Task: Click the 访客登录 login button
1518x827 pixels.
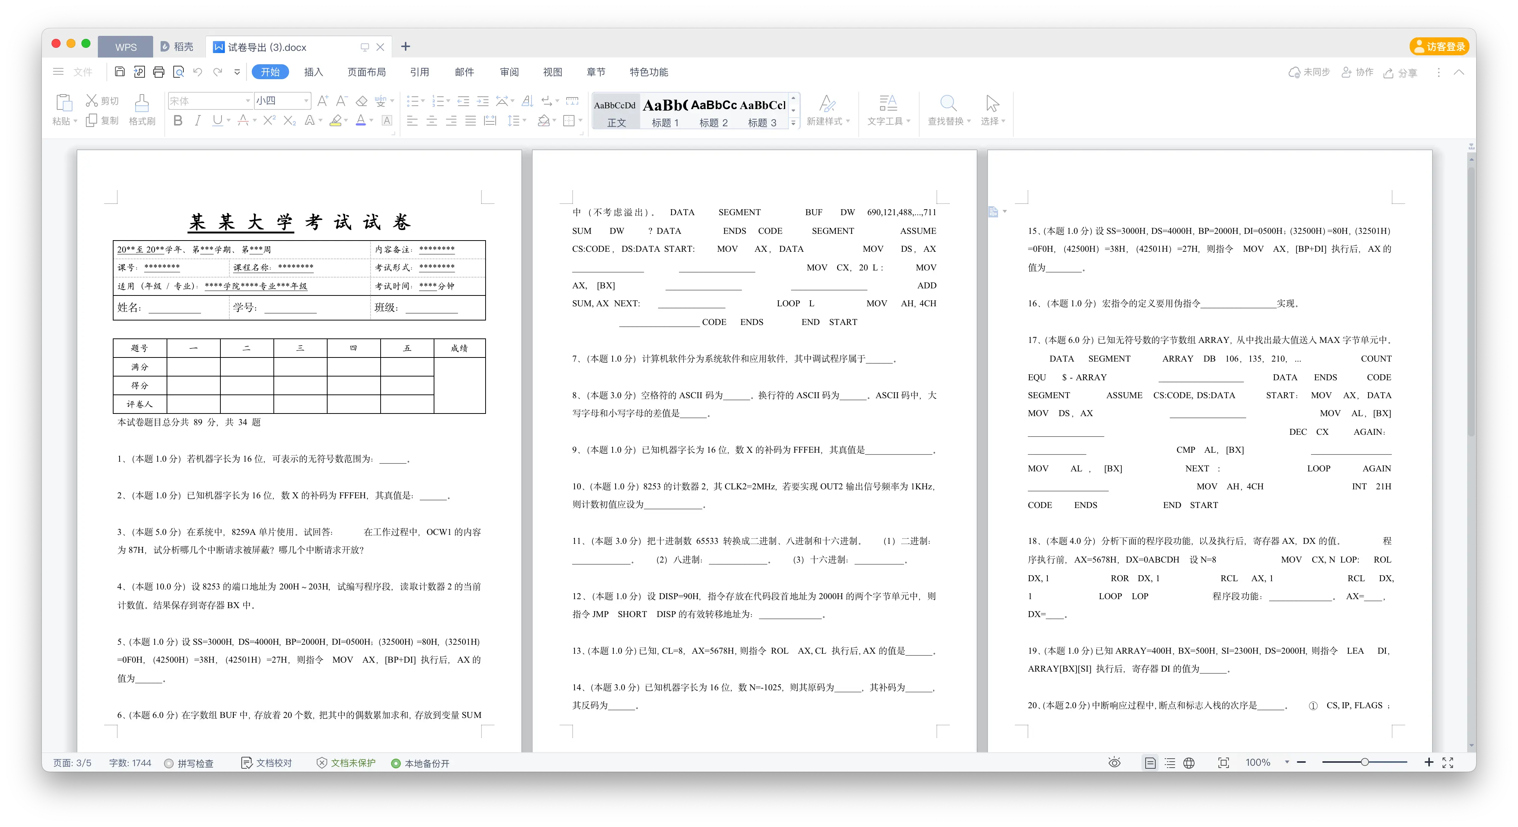Action: tap(1442, 47)
